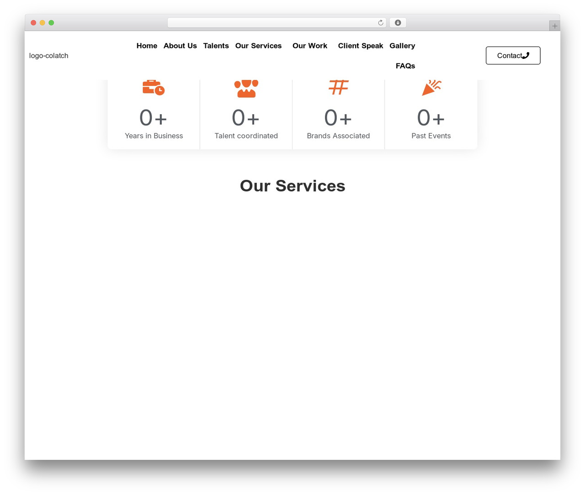
Task: Go to the Home menu item
Action: pos(147,46)
